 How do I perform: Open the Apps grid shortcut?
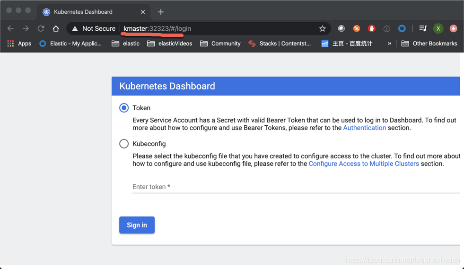[19, 43]
